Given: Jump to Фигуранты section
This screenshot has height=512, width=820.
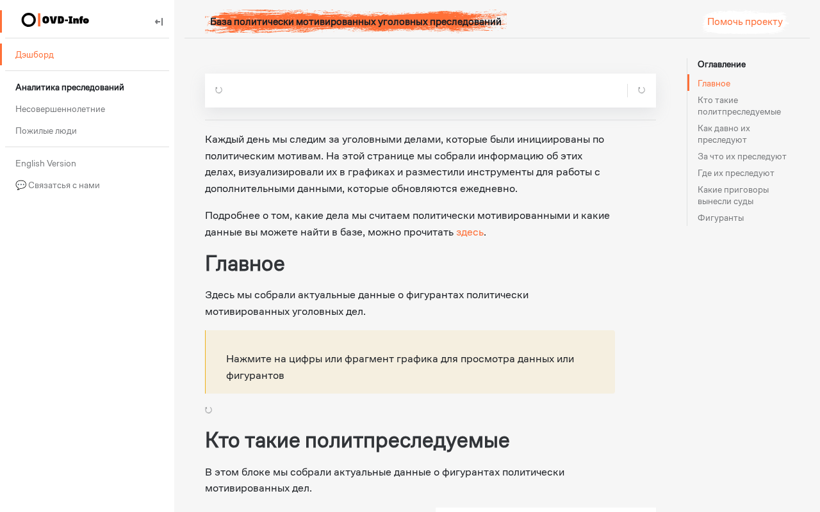Looking at the screenshot, I should pyautogui.click(x=721, y=218).
